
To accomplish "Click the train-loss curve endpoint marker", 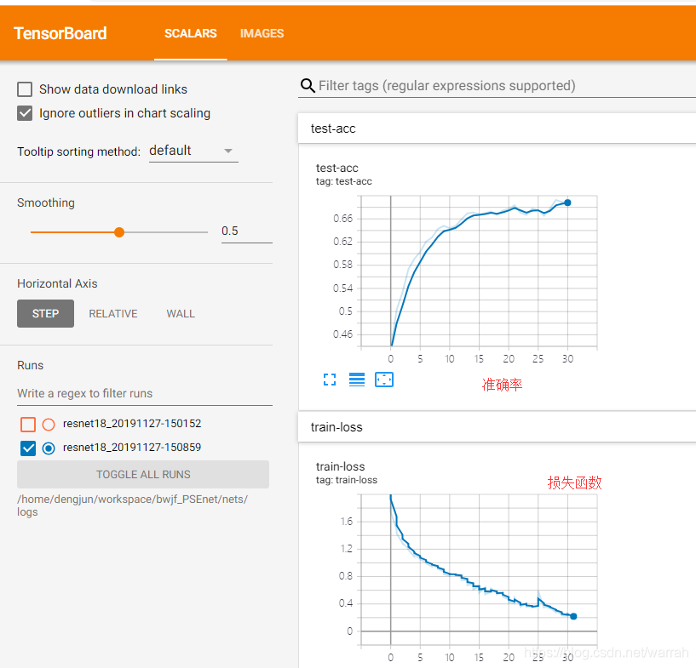I will pos(573,616).
